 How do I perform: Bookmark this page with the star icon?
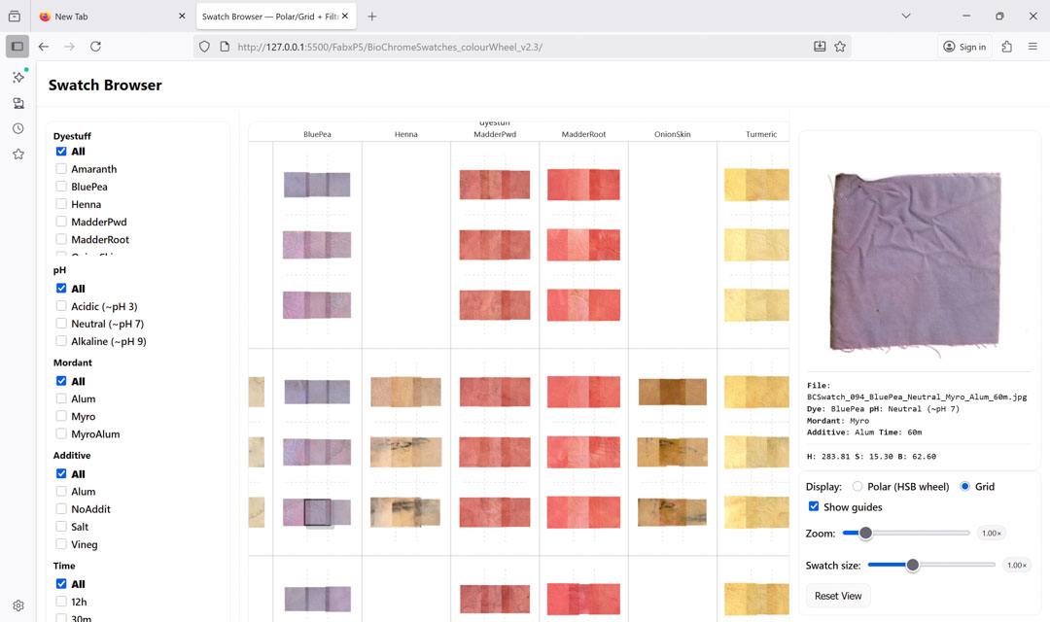[x=840, y=47]
